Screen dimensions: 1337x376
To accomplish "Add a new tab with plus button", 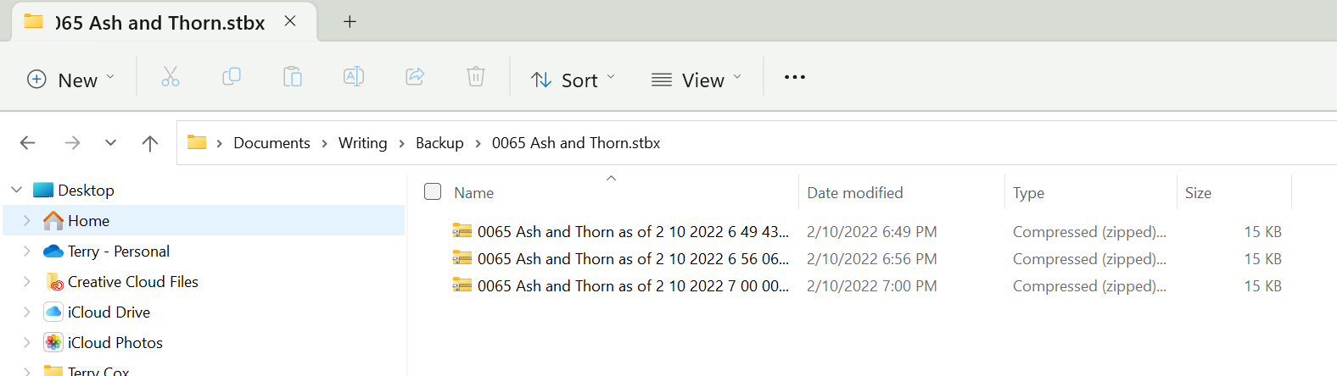I will [350, 22].
